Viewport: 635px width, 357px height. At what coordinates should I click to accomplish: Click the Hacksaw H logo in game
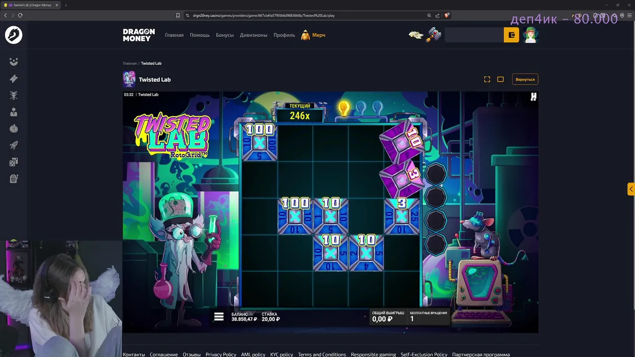coord(533,97)
